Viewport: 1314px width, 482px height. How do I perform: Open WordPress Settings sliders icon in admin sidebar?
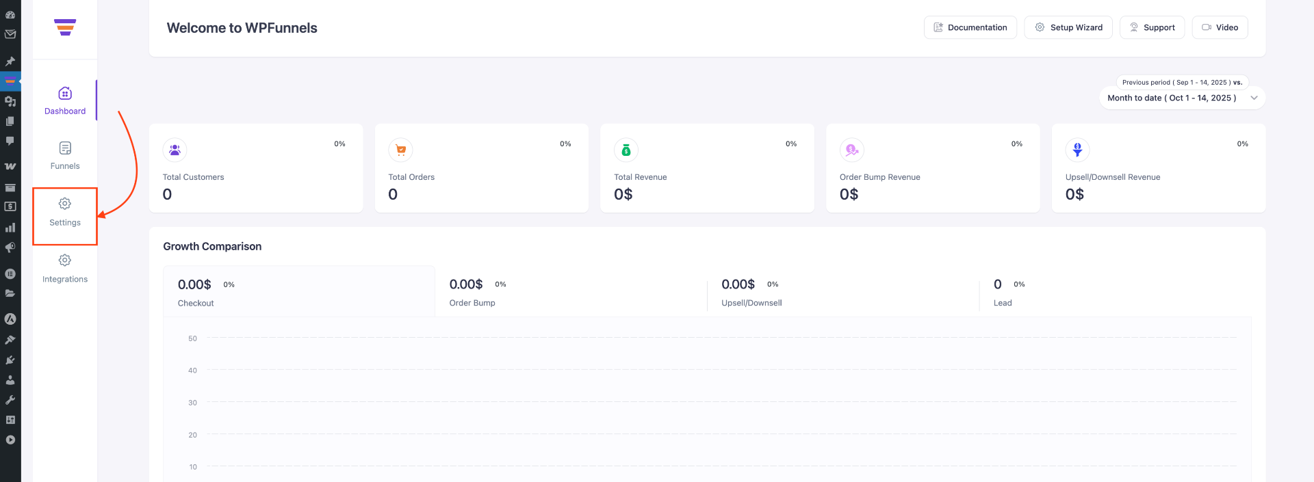click(x=10, y=420)
